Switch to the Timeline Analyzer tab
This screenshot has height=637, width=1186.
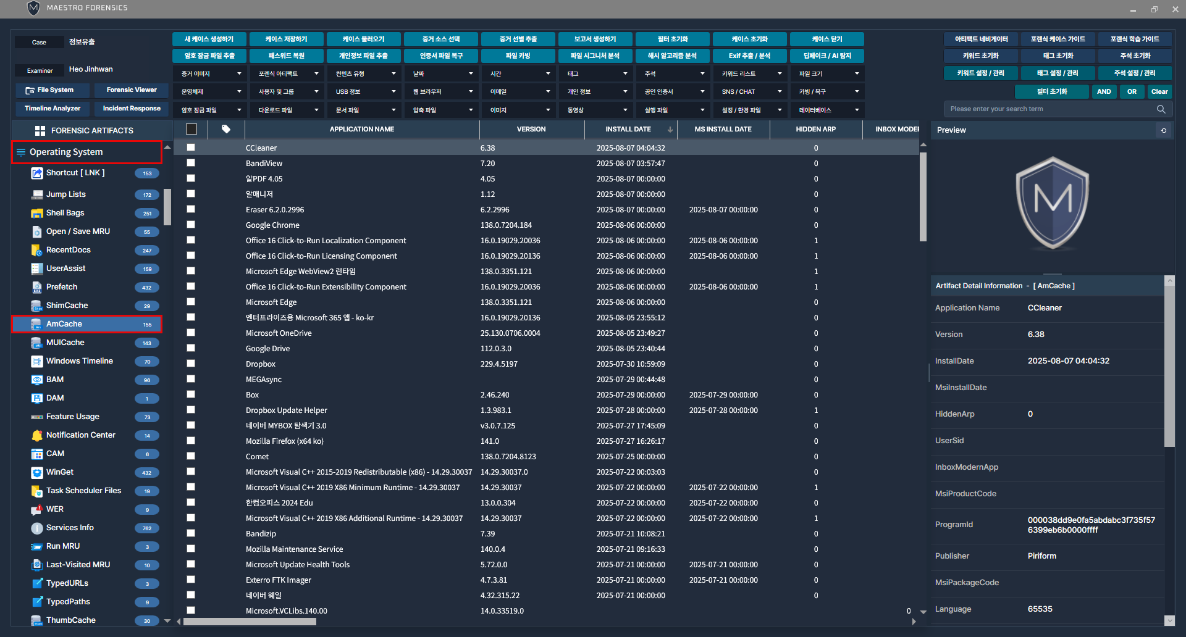53,109
